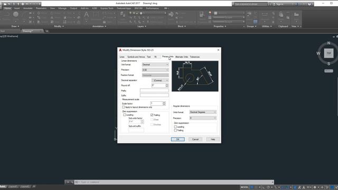Open the linear Unit format dropdown
Screen dimensions: 338x190
click(155, 64)
